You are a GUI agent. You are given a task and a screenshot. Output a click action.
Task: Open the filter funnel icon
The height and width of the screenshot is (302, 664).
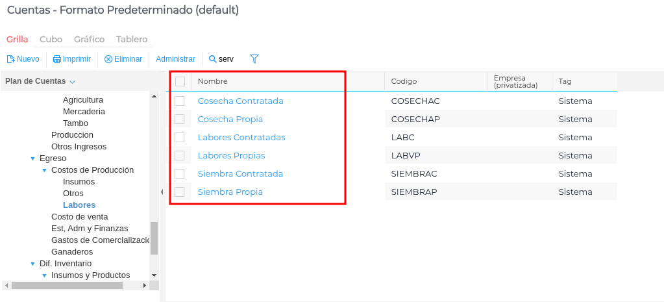click(254, 59)
